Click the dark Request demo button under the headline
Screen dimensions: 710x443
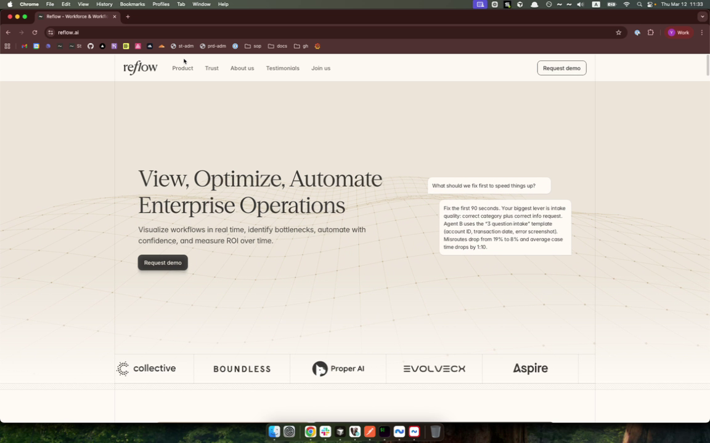(x=163, y=263)
